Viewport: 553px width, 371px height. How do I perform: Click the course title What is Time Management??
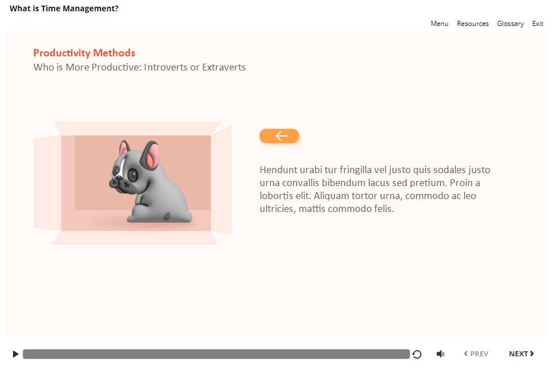[64, 8]
